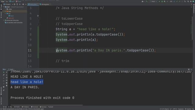Run with coverage icon
Image resolution: width=195 pixels, height=110 pixels.
coord(165,1)
